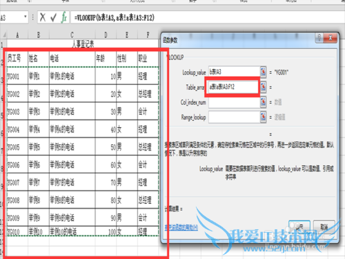
Task: Click the 性别 header cell
Action: coord(127,58)
